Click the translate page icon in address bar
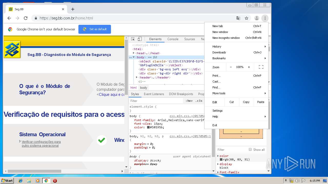328x184 pixels. point(238,18)
